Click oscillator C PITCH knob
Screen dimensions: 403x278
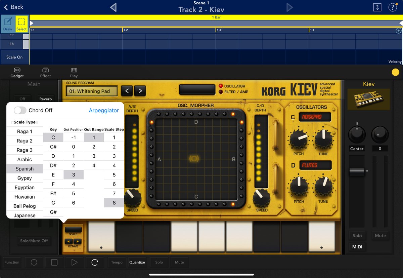[299, 139]
